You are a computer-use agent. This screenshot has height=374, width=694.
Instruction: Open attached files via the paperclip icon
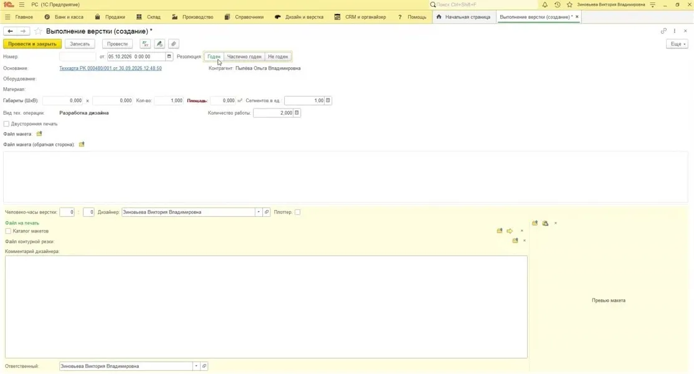coord(173,44)
